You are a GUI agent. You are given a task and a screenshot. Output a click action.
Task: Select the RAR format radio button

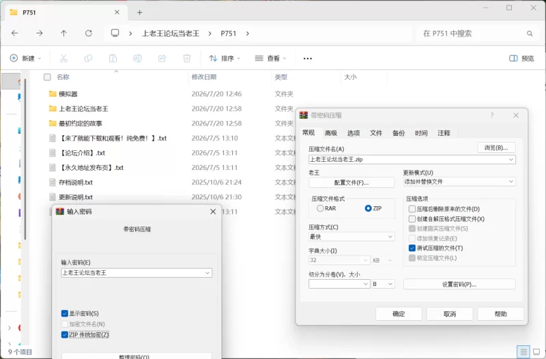click(x=320, y=208)
